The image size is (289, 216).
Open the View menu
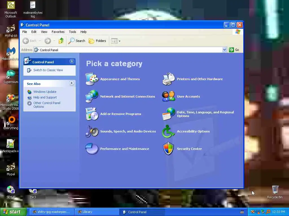point(44,32)
